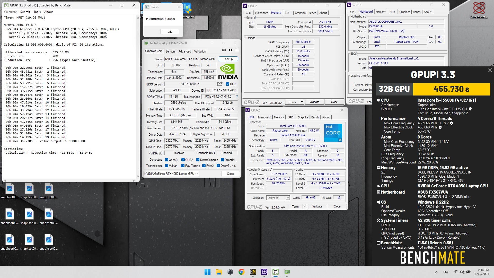Image resolution: width=494 pixels, height=278 pixels.
Task: Click the GPU-Z taskbar icon
Action: pyautogui.click(x=287, y=272)
